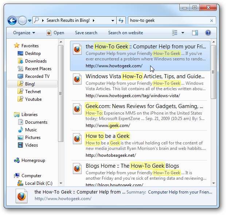This screenshot has height=215, width=226.
Task: Open the address bar history dropdown
Action: (x=113, y=21)
